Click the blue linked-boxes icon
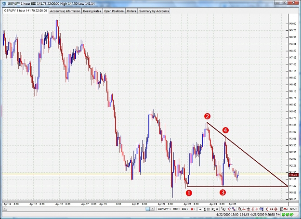Image resolution: width=301 pixels, height=219 pixels. pos(234,209)
